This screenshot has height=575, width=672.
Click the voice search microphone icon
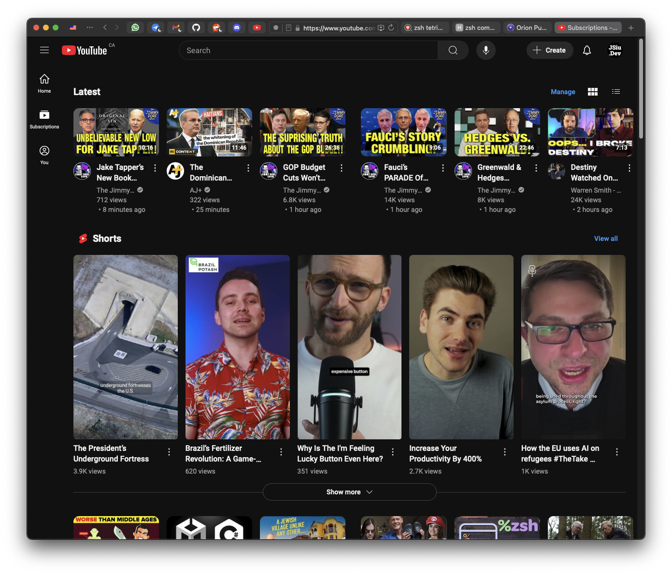(x=486, y=50)
